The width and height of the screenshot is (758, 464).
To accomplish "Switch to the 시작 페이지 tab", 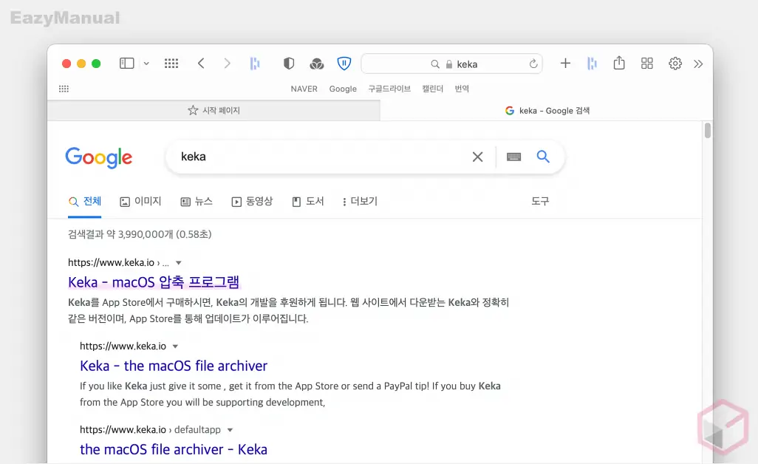I will pyautogui.click(x=214, y=110).
